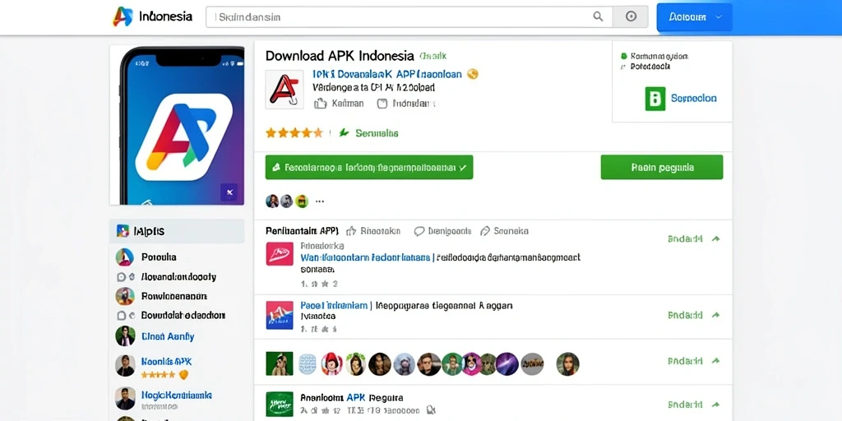Image resolution: width=842 pixels, height=421 pixels.
Task: Click the Rowlonenanan avatar in sidebar
Action: coord(125,296)
